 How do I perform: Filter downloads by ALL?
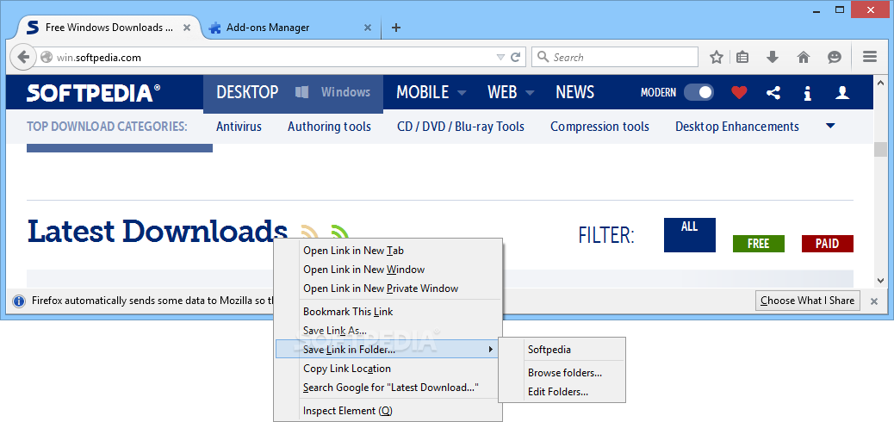click(x=689, y=235)
